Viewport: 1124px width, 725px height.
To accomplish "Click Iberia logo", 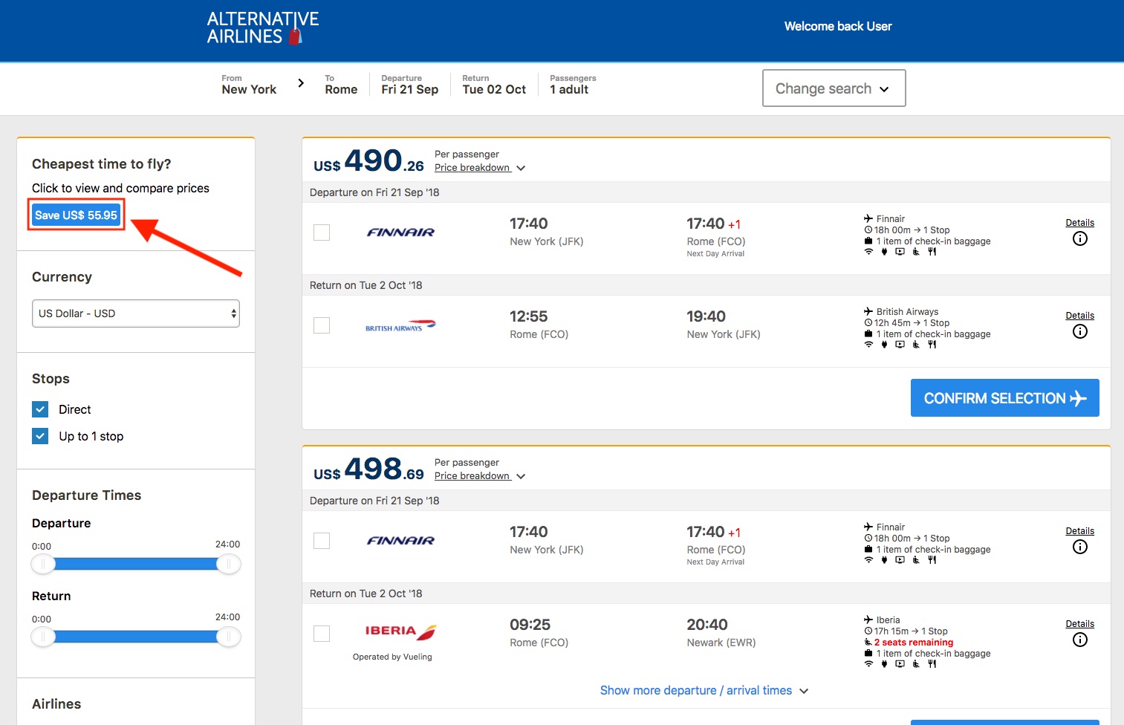I will (400, 631).
